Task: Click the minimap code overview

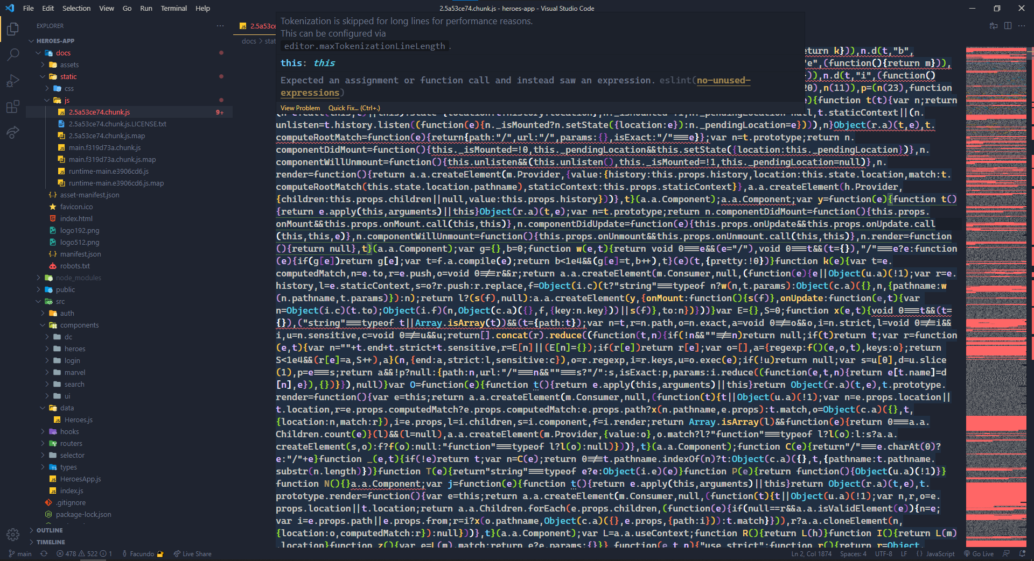Action: 996,297
